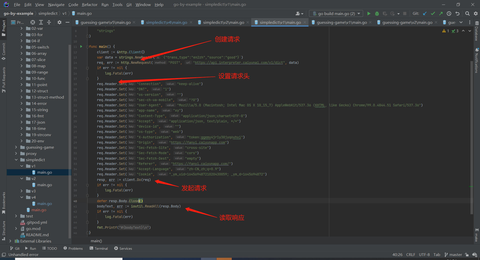Open Search Everywhere magnifier icon
Viewport: 480px width, 260px height.
pos(467,14)
